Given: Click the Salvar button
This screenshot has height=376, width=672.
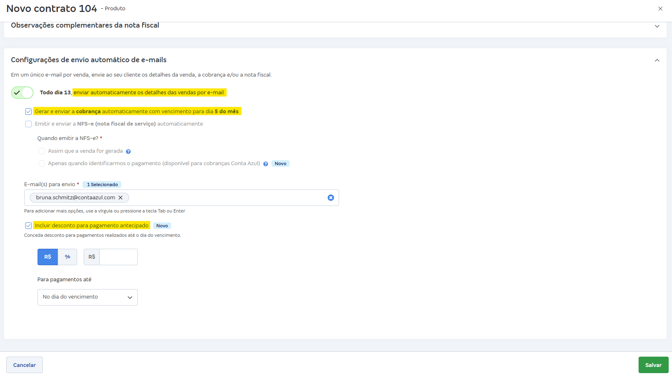Looking at the screenshot, I should tap(653, 364).
